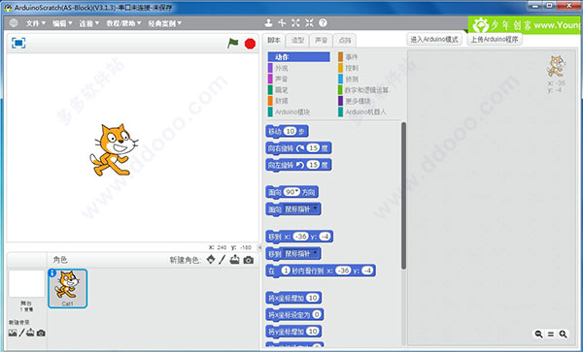
Task: Click seconds field 1 in 秒内滑行到 block
Action: click(x=286, y=271)
